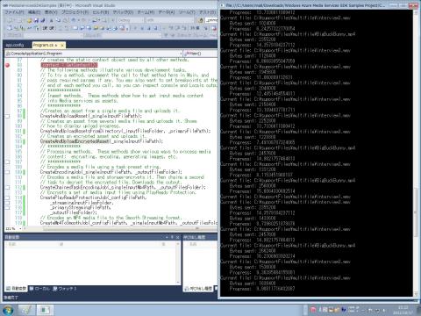This screenshot has width=421, height=316.
Task: Click the console window vertical scrollbar
Action: 416,154
